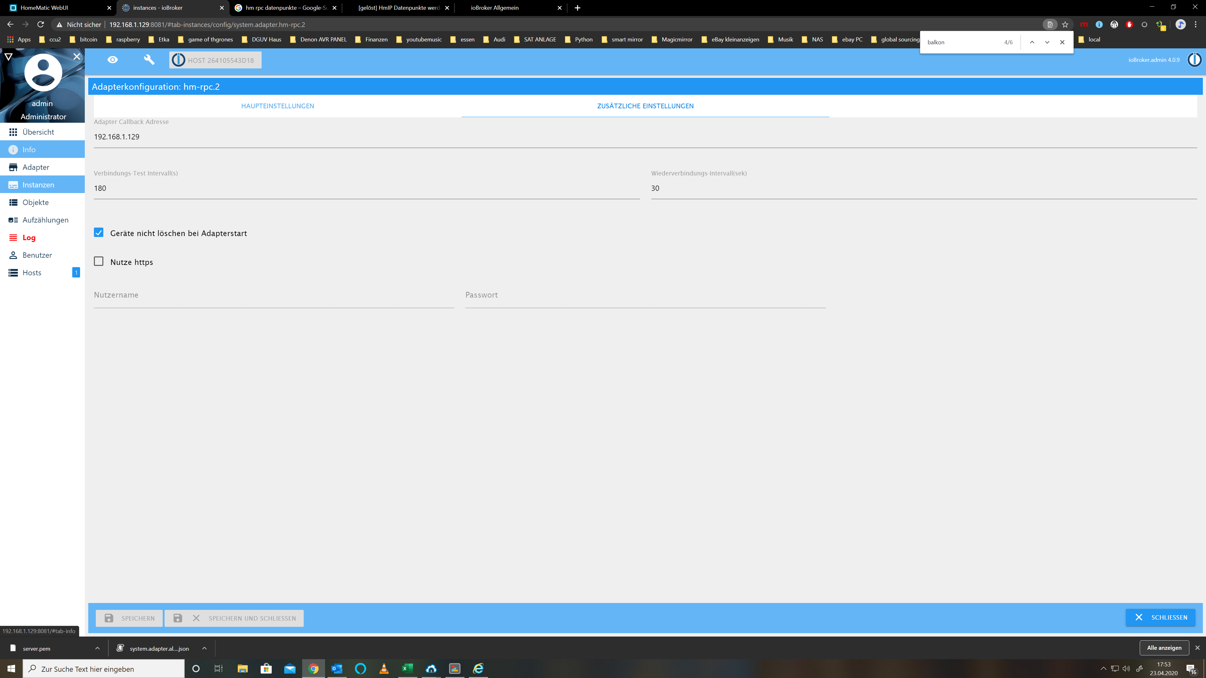Uncheck Geräte nicht löschen bei Adapterstart

coord(99,233)
